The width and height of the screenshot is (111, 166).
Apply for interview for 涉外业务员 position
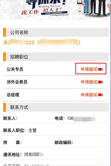(89, 82)
